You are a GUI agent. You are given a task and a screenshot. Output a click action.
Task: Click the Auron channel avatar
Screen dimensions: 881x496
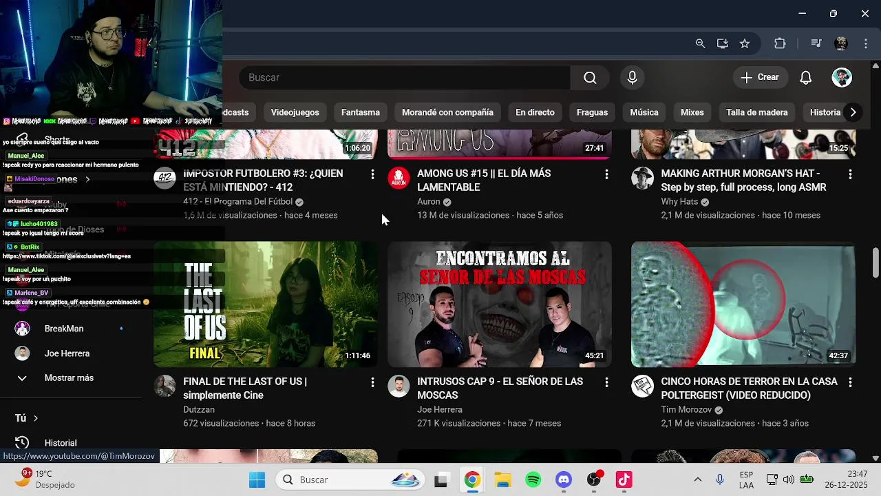[399, 178]
